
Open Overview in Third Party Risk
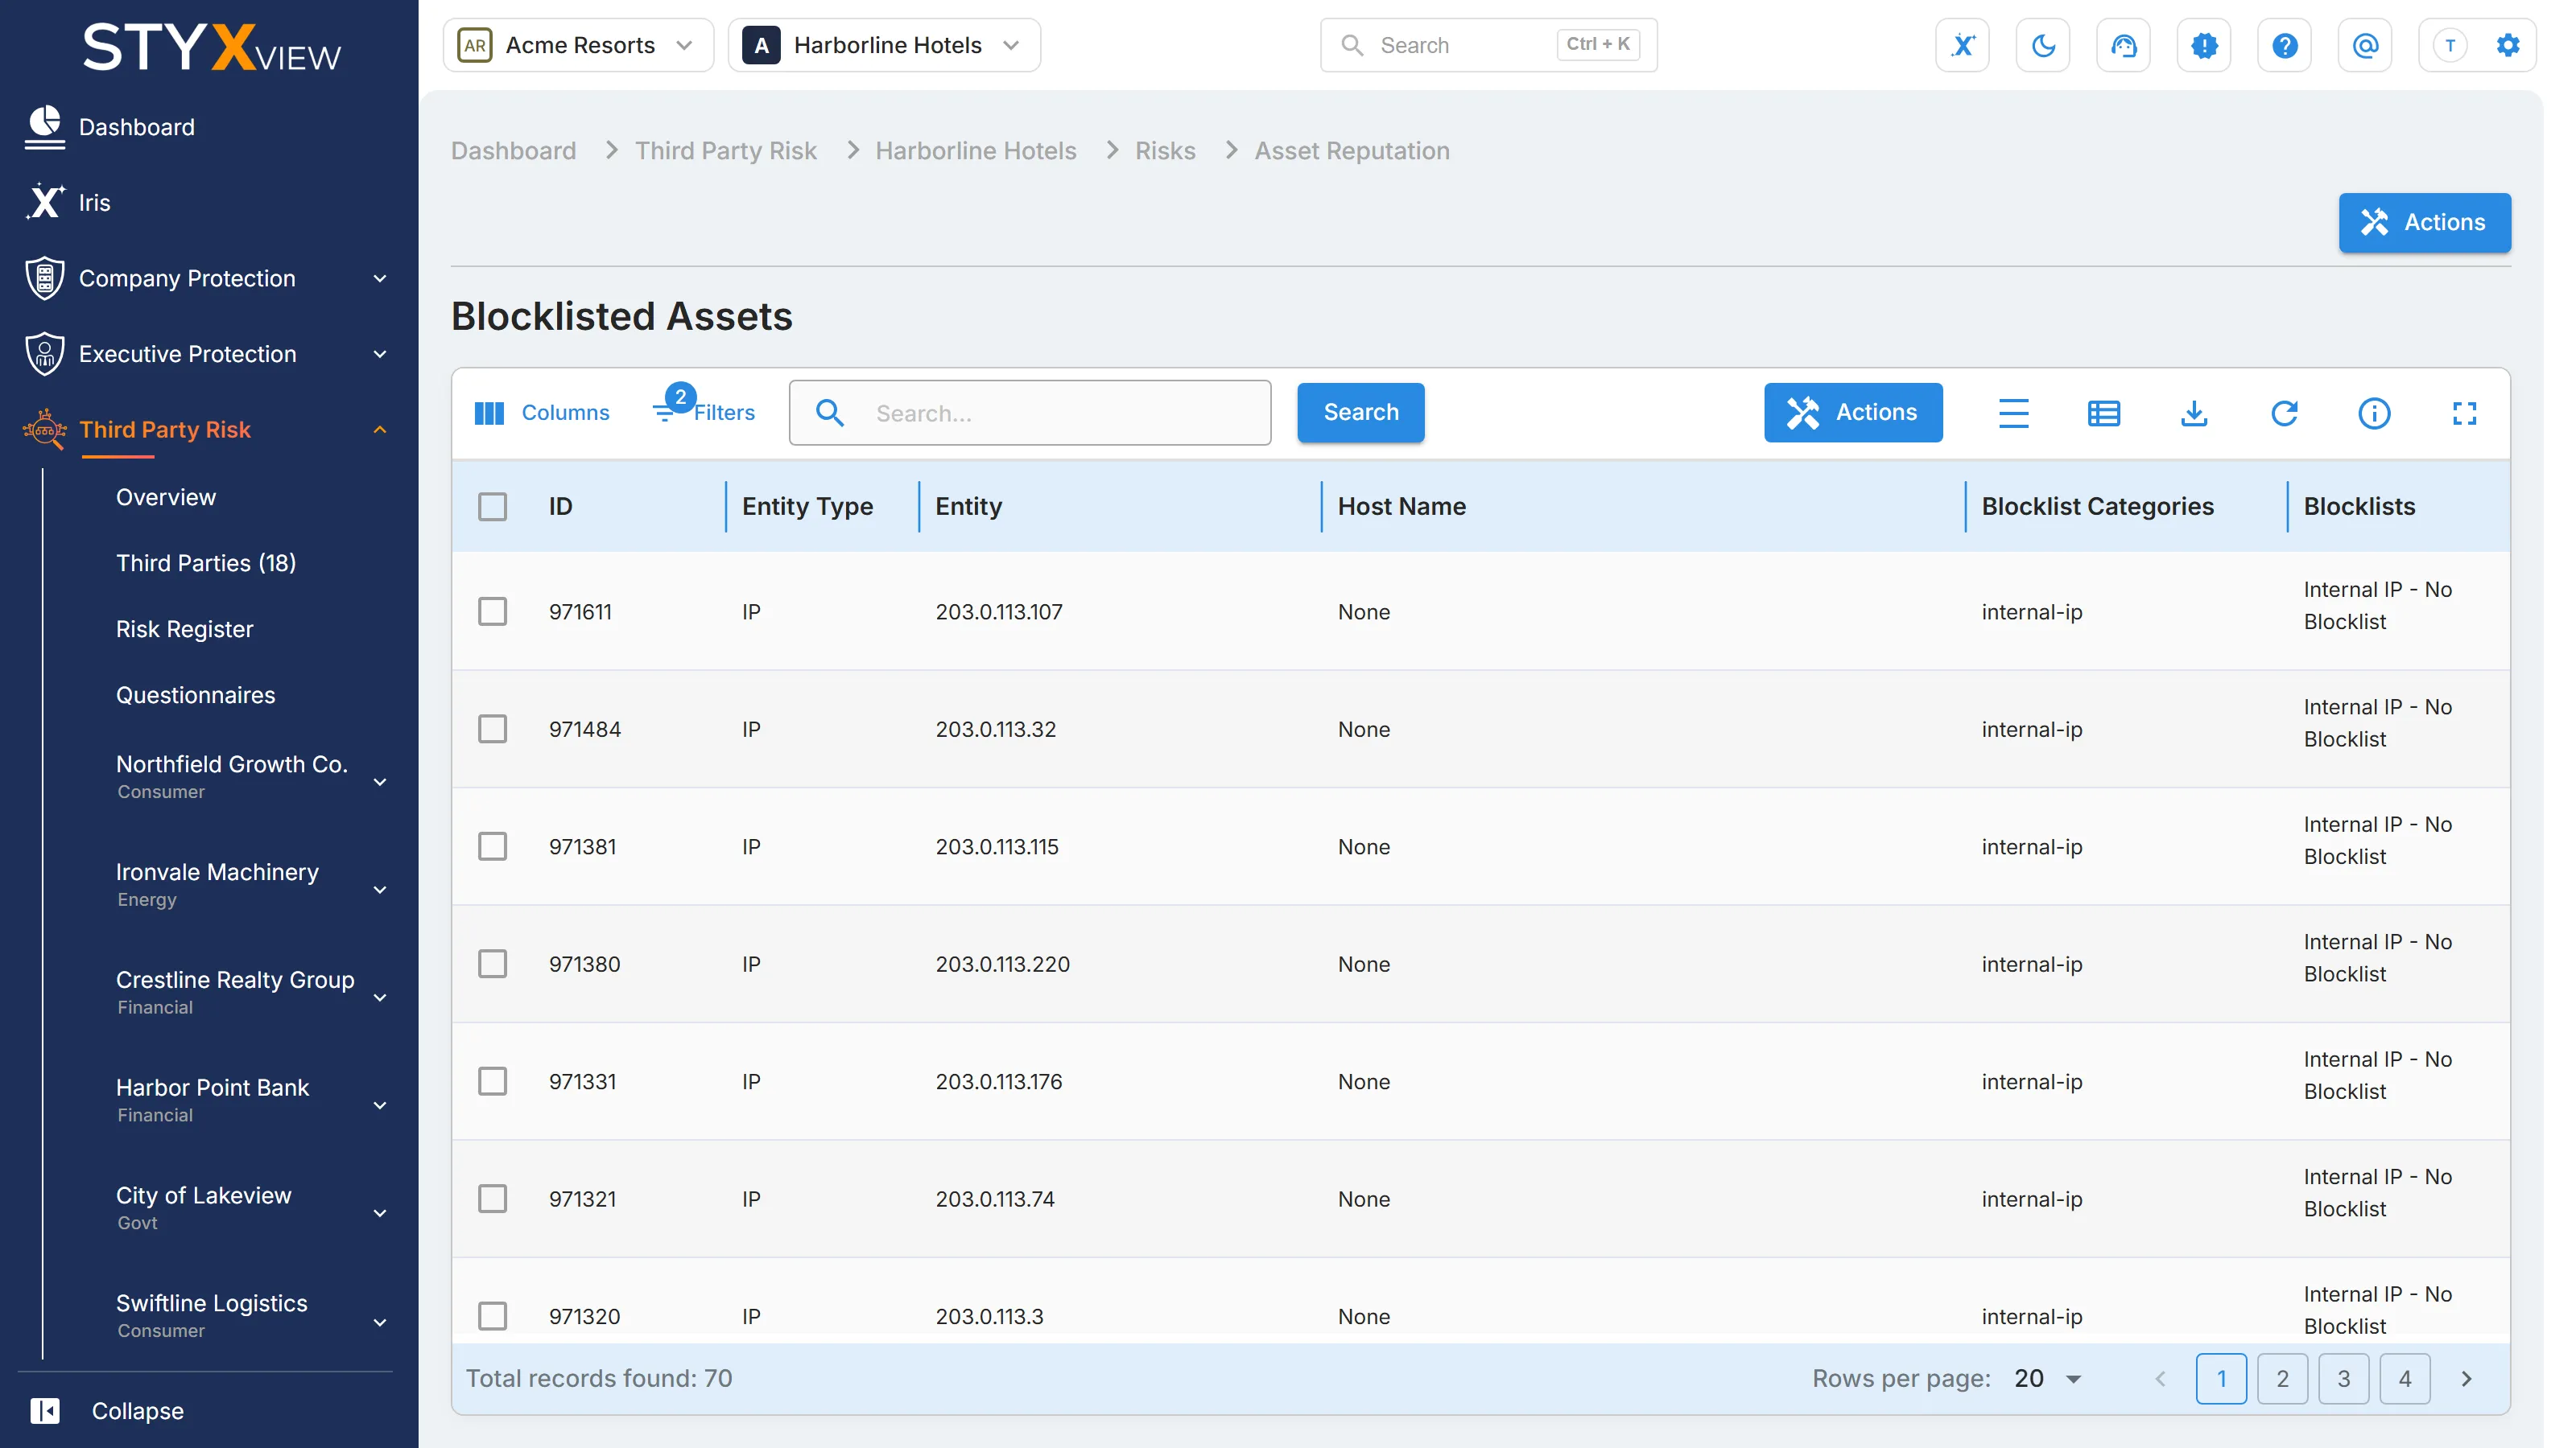166,496
